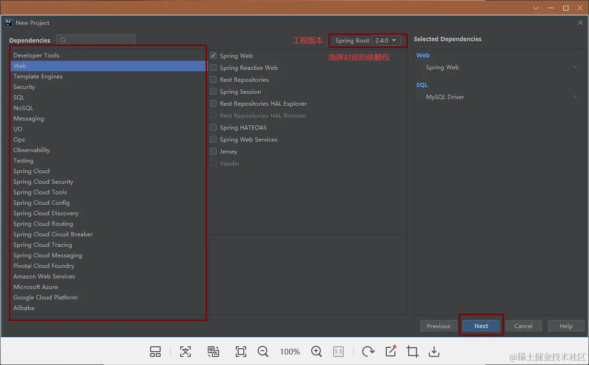Click the download/save image icon

(x=434, y=352)
